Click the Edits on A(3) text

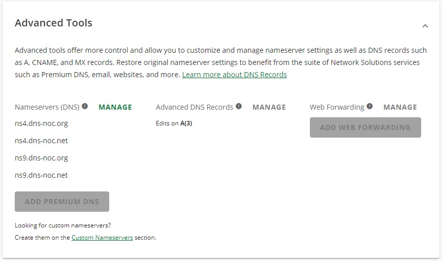pos(174,123)
